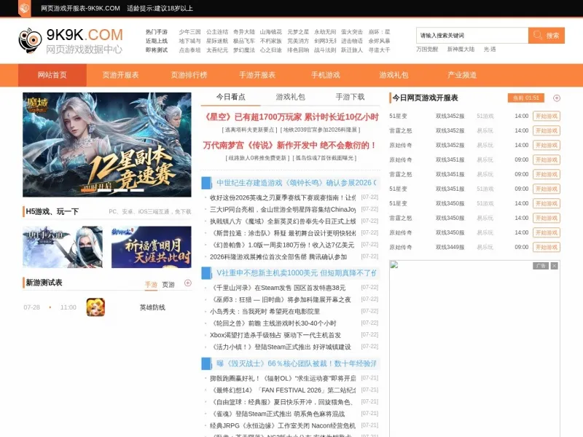Image resolution: width=583 pixels, height=437 pixels.
Task: Click 开始游戏 for 原始传奇 双线3451服
Action: [547, 160]
